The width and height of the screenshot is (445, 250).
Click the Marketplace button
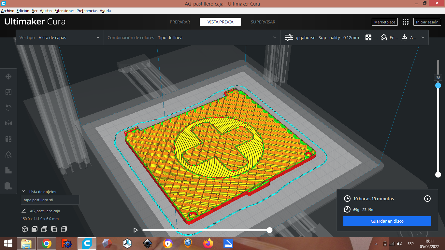coord(384,22)
